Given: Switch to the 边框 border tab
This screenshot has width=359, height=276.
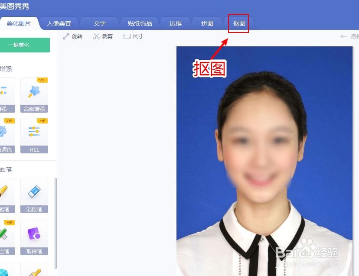Looking at the screenshot, I should click(175, 24).
